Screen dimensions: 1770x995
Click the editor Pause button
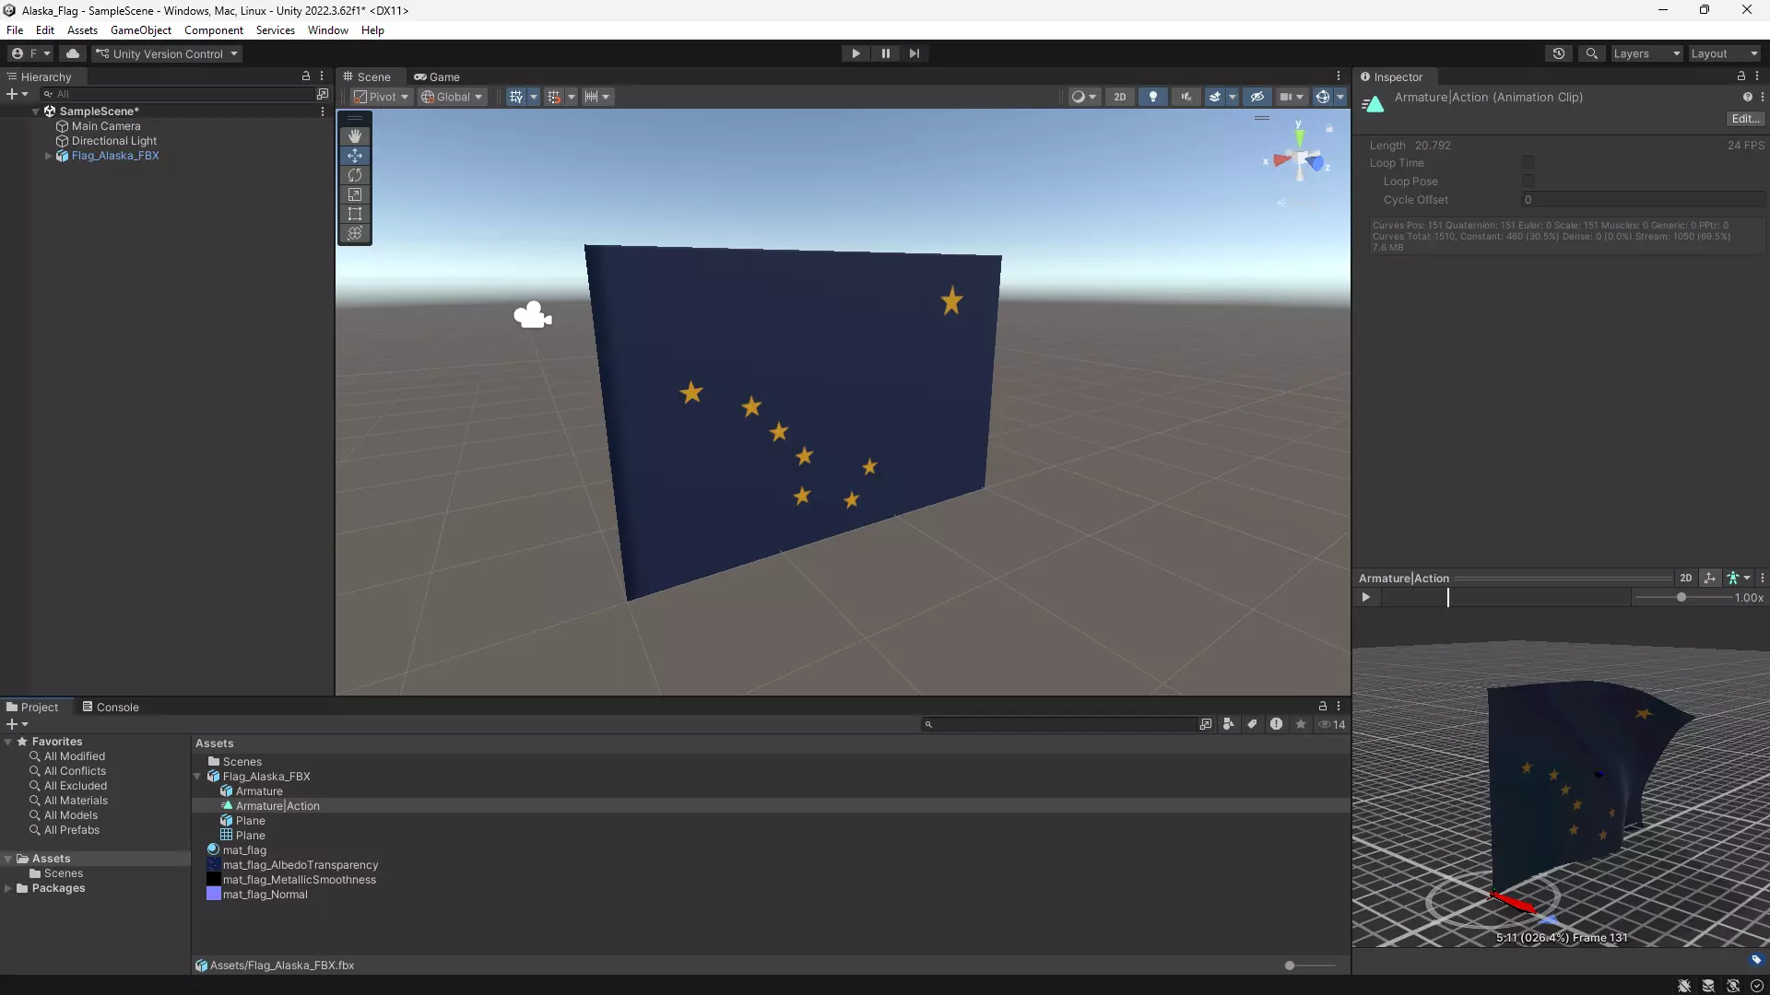pyautogui.click(x=885, y=53)
